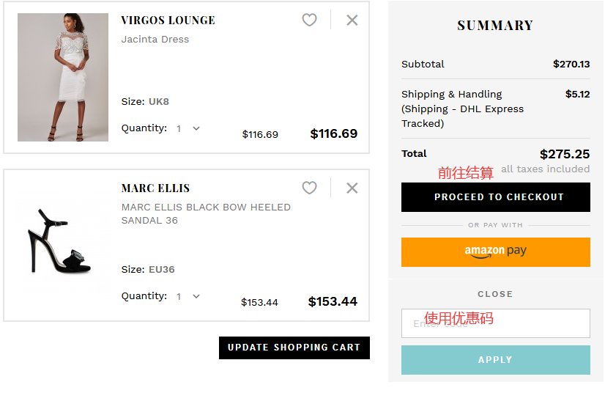Image resolution: width=605 pixels, height=393 pixels.
Task: Click Jacinta Dress product name
Action: 155,40
